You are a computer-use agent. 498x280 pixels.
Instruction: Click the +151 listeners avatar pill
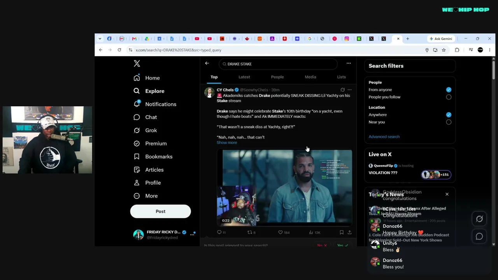pos(436,175)
